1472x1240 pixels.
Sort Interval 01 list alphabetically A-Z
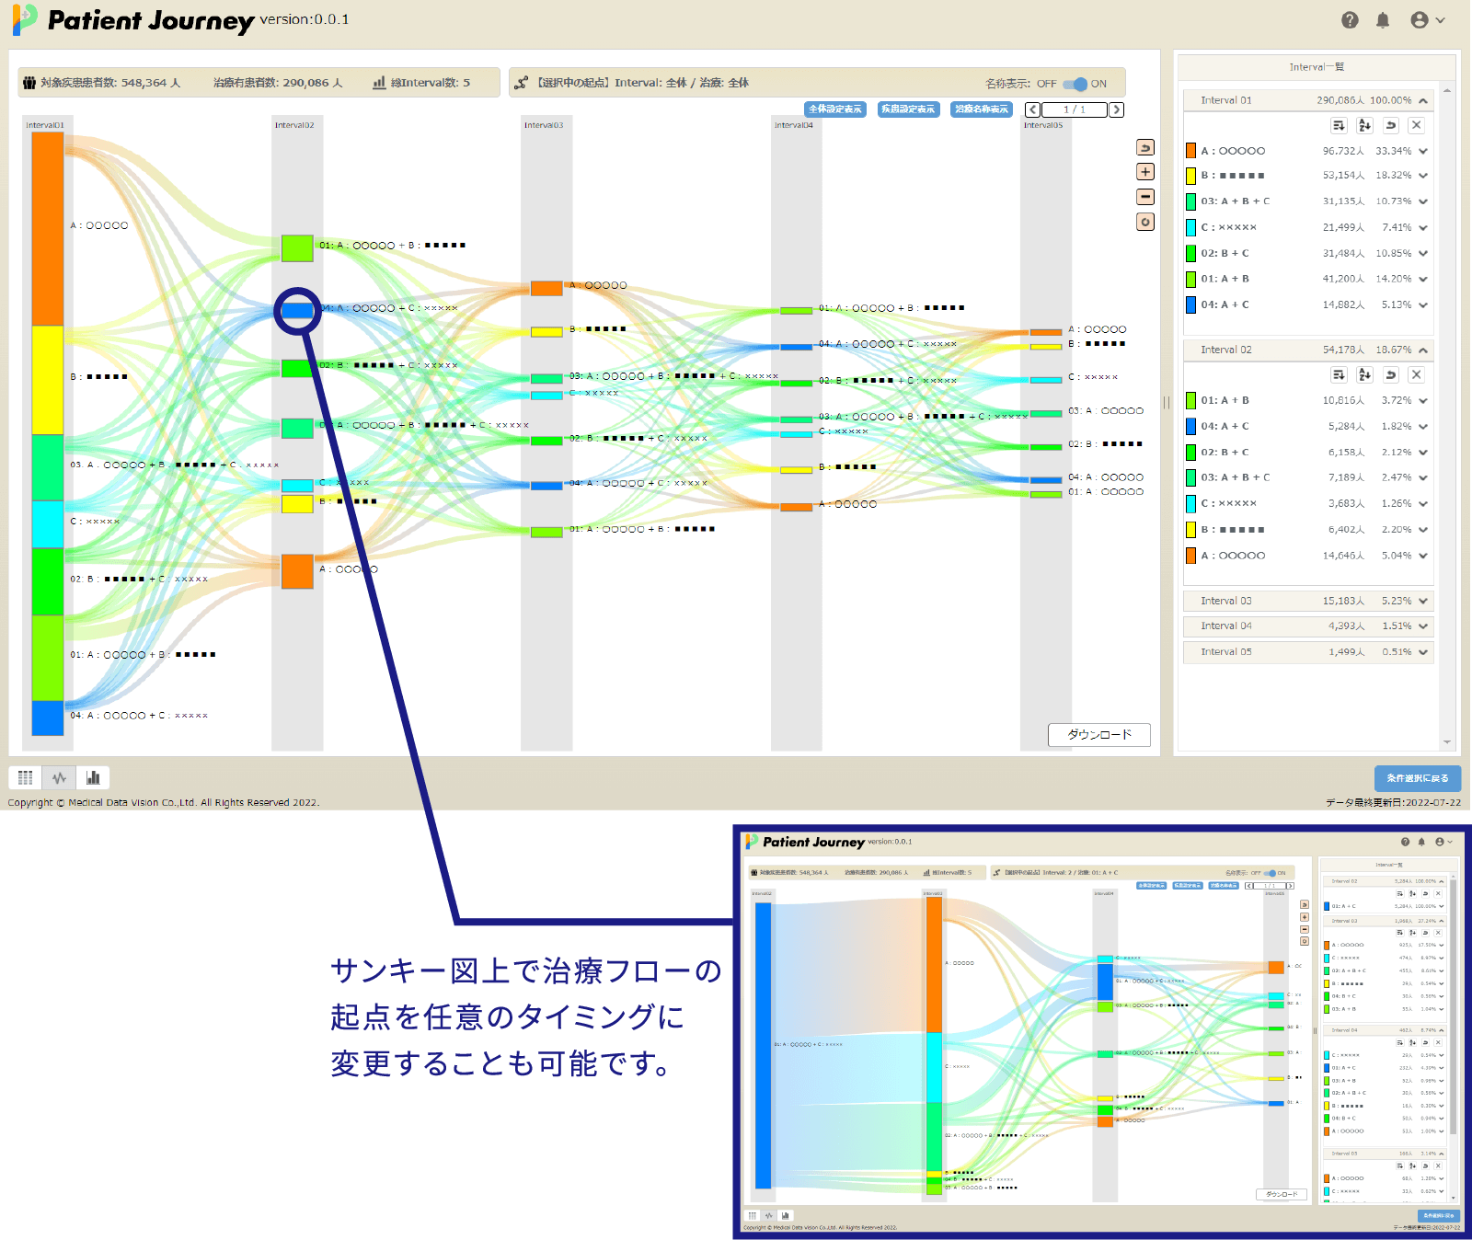[x=1364, y=125]
